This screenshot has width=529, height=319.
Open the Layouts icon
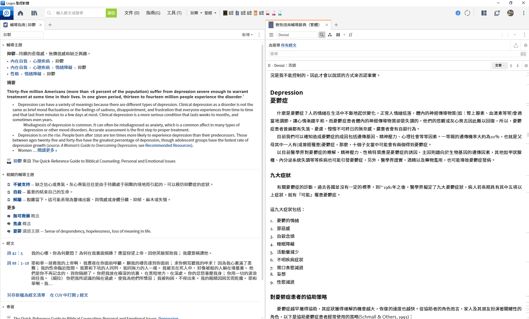[484, 13]
